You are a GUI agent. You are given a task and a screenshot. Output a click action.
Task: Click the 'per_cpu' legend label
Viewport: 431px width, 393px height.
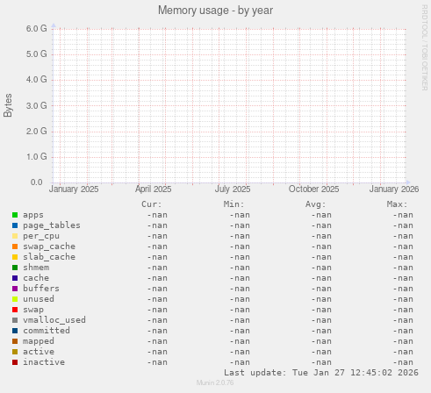(x=41, y=236)
